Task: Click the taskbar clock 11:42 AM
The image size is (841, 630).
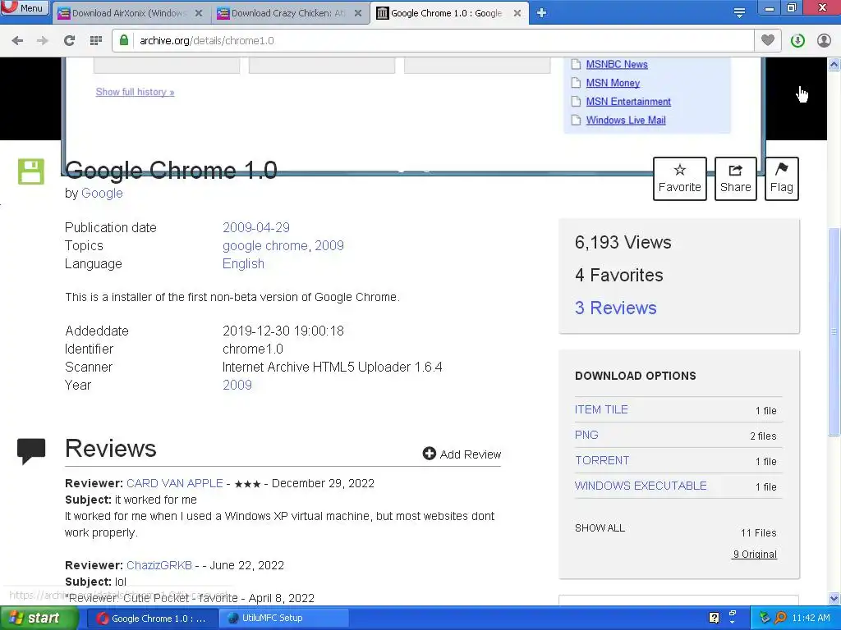Action: tap(811, 618)
